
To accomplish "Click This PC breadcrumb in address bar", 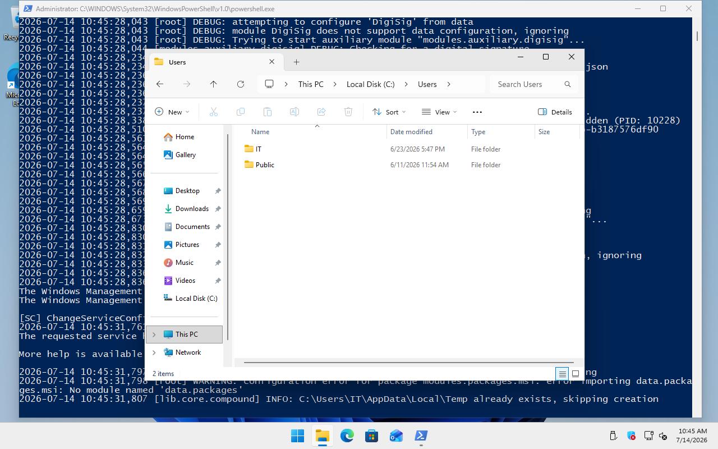I will 311,84.
